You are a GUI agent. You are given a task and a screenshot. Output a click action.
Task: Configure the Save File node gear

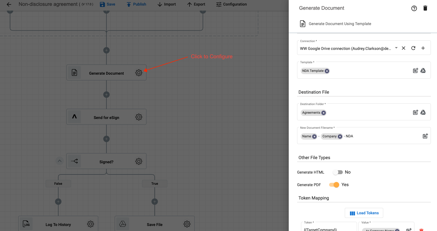pos(187,224)
